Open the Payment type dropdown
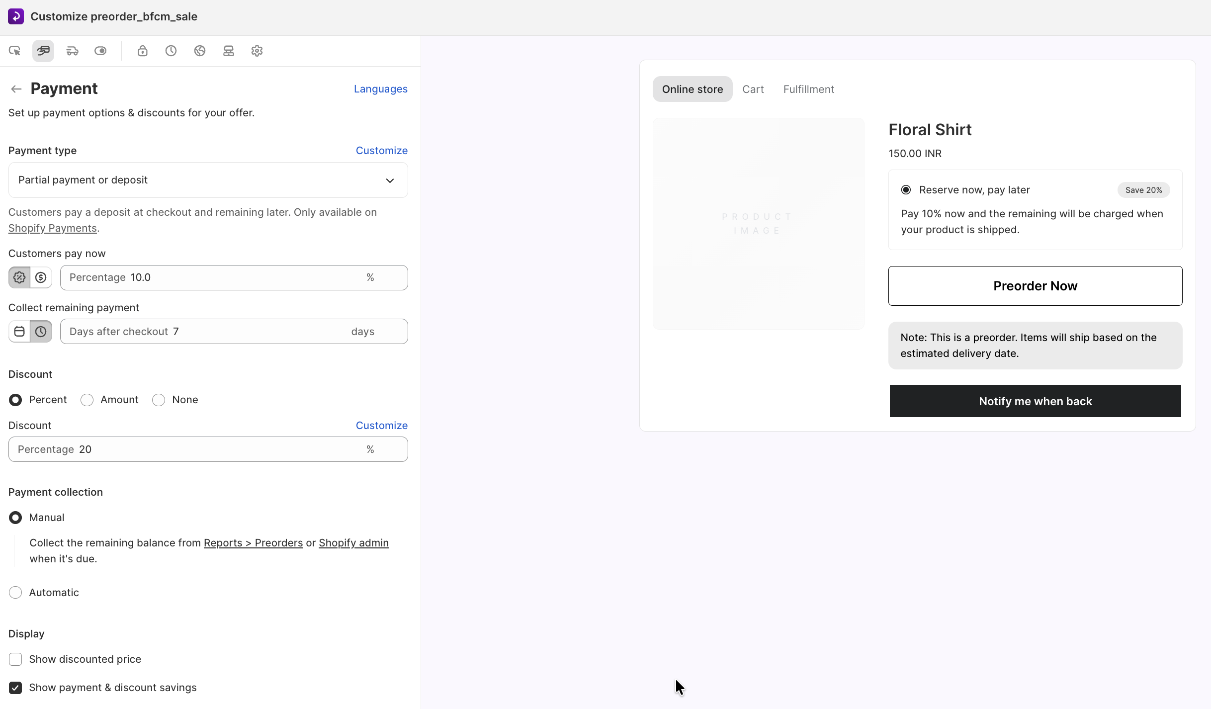This screenshot has height=709, width=1211. coord(208,180)
